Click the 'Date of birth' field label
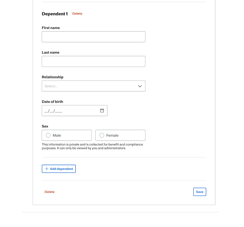 [x=52, y=102]
